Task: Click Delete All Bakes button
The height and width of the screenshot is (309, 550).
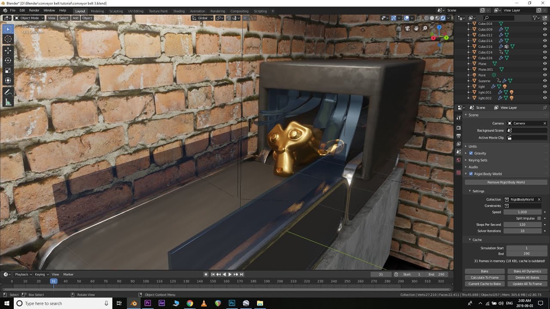Action: coord(527,278)
